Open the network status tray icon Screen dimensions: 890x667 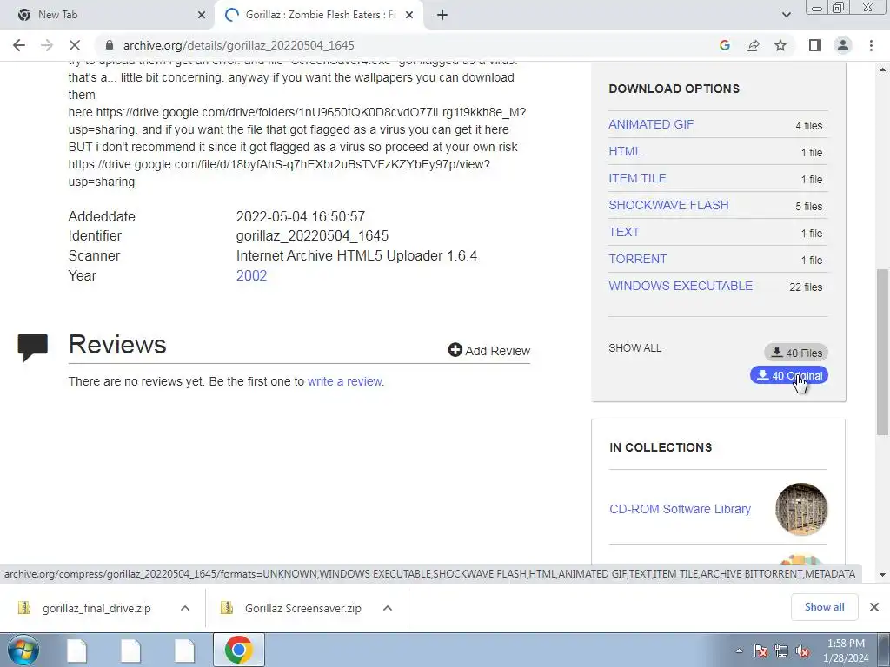pyautogui.click(x=781, y=650)
